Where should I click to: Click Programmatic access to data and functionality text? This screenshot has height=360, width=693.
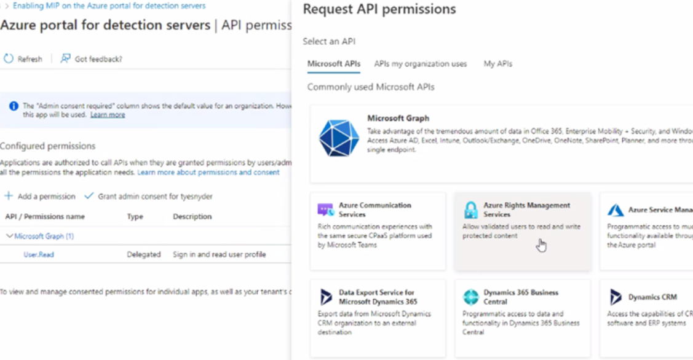click(x=521, y=323)
